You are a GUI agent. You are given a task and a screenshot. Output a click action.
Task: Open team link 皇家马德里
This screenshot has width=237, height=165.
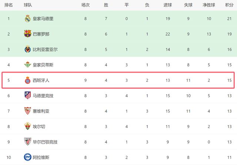44,19
